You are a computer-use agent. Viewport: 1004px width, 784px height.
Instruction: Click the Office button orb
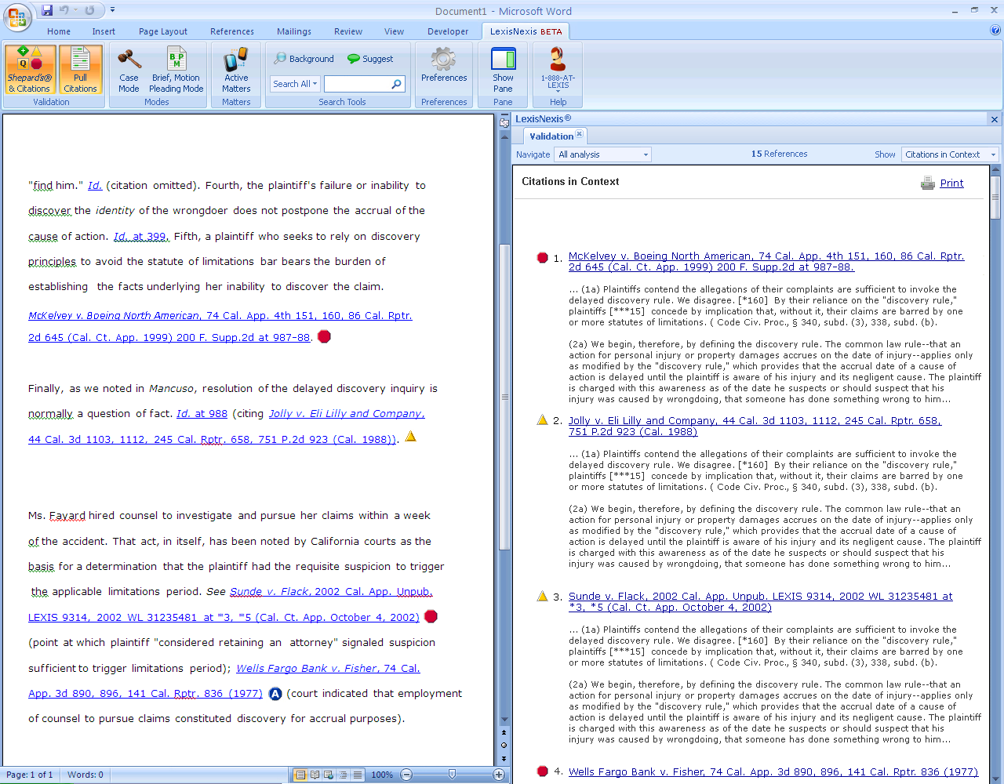click(x=17, y=17)
